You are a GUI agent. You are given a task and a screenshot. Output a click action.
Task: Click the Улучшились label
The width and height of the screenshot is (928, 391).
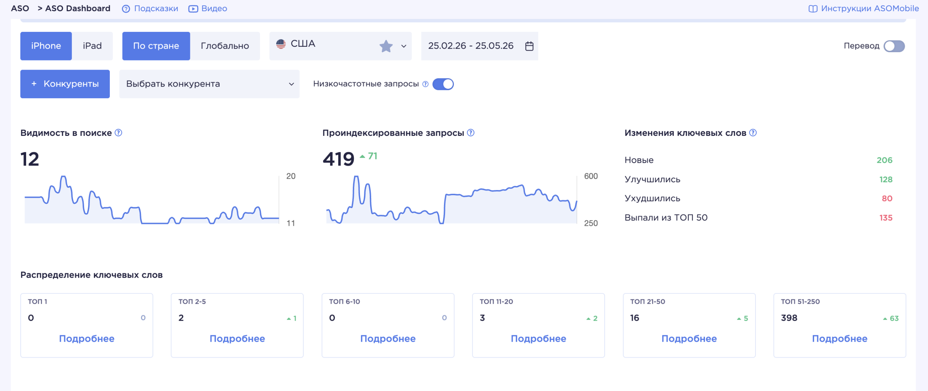[652, 179]
